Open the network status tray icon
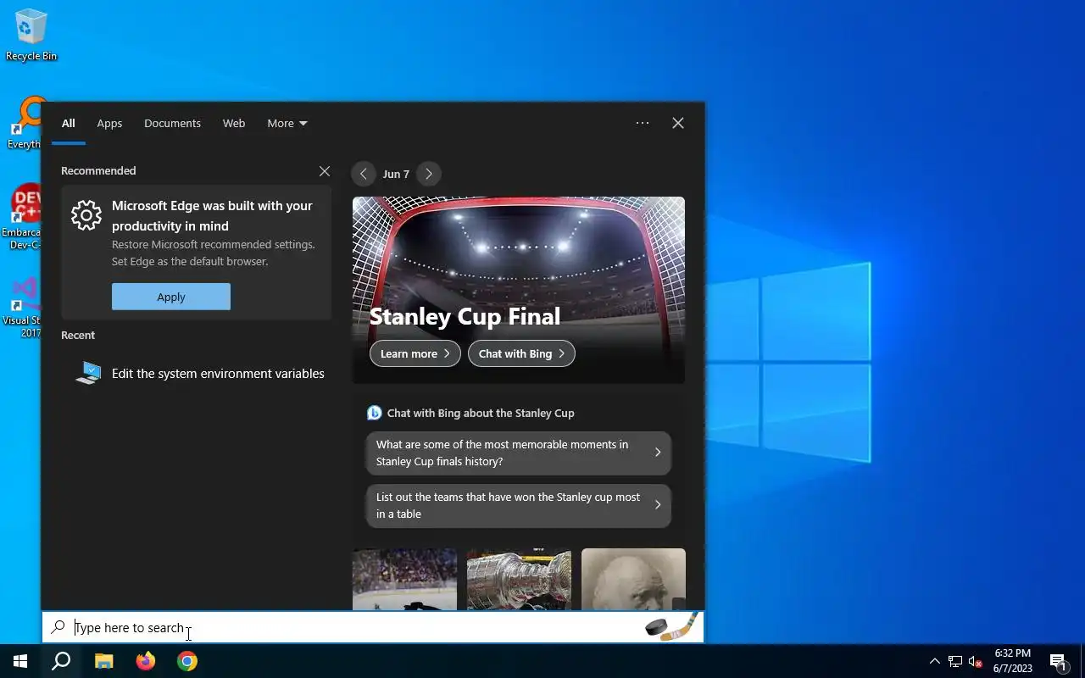This screenshot has height=678, width=1085. [955, 661]
